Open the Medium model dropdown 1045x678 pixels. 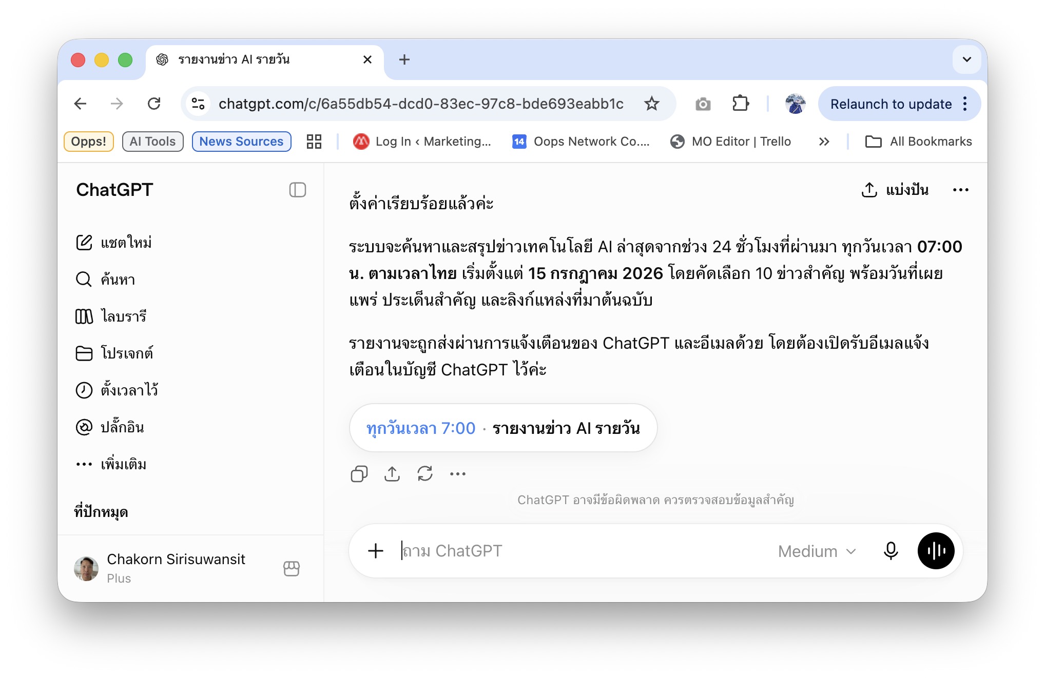click(x=817, y=551)
